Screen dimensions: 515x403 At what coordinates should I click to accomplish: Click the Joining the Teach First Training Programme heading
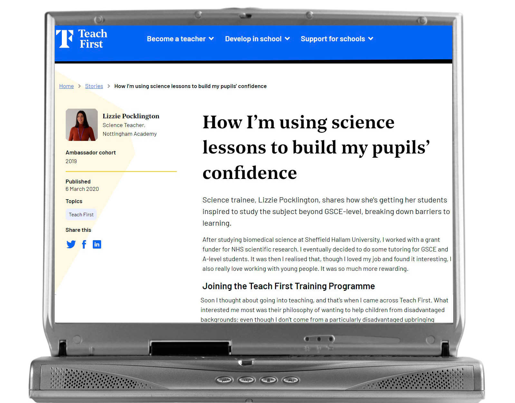[289, 286]
